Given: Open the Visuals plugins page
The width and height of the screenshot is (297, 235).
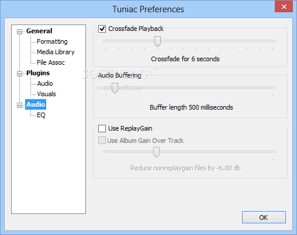Looking at the screenshot, I should pos(46,94).
